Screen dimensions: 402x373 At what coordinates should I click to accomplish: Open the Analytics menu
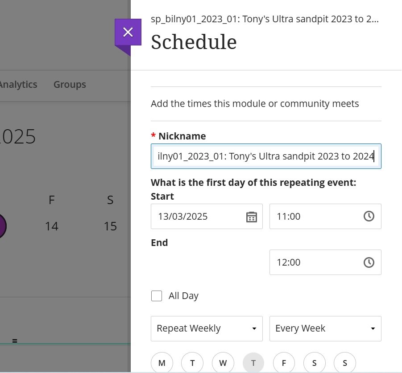(18, 84)
